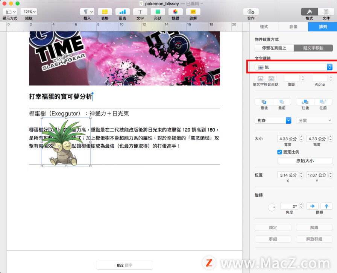Click the width stepper arrows
The image size is (337, 273).
tap(301, 139)
